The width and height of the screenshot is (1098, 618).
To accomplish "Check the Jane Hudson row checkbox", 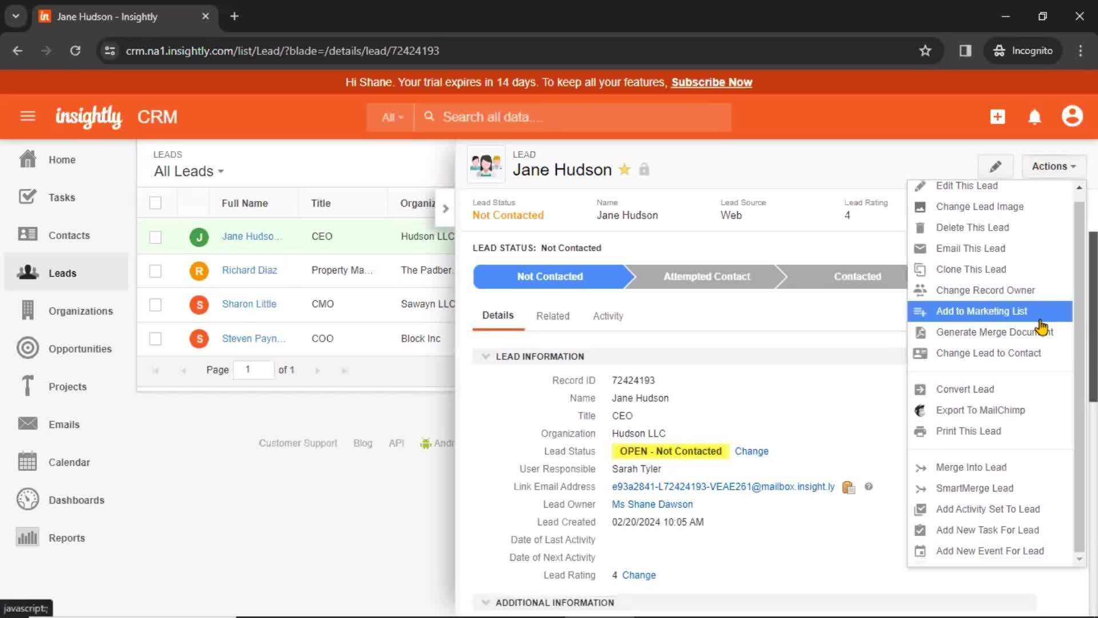I will [x=155, y=237].
